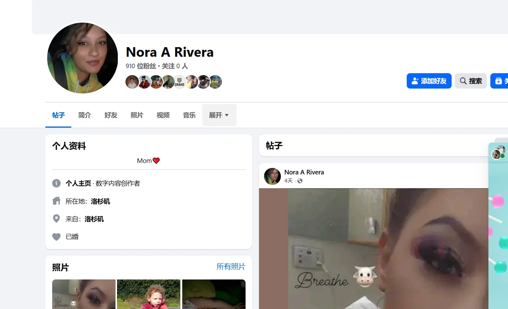508x309 pixels.
Task: Open the curly-haired child photo thumbnail
Action: 148,294
